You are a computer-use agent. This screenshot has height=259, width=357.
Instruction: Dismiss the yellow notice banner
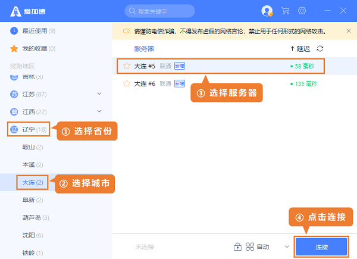tap(348, 31)
